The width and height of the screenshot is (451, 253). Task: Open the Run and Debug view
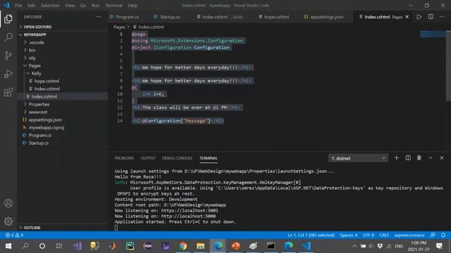pos(8,74)
